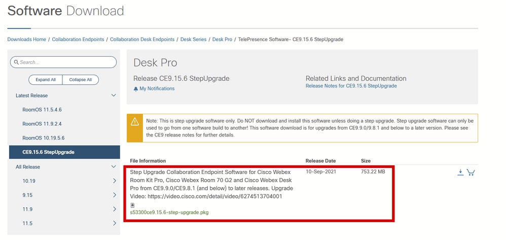Click the small file icon above the pkg filename
Viewport: 506px width, 240px height.
point(133,205)
